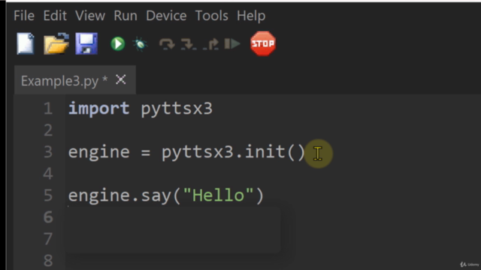481x270 pixels.
Task: Click the Resume debugger icon
Action: coord(232,43)
